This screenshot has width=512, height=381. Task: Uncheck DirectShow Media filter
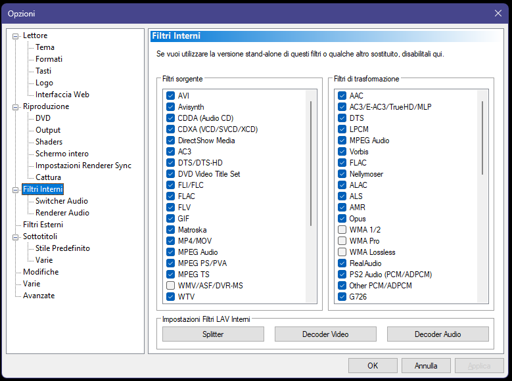(170, 141)
